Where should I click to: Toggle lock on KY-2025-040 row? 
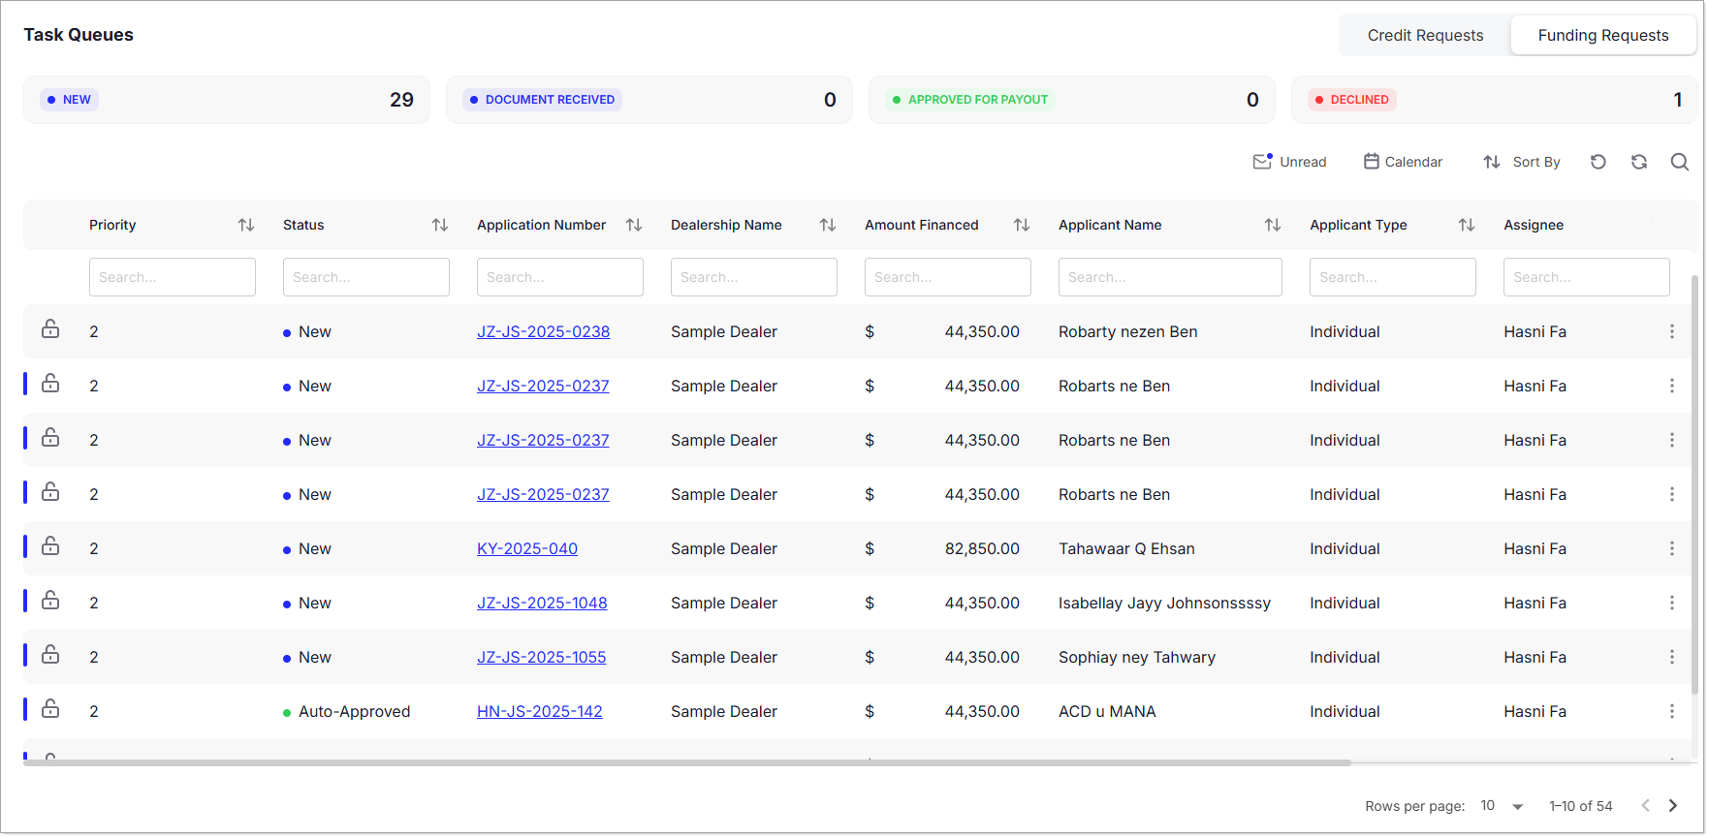point(50,546)
